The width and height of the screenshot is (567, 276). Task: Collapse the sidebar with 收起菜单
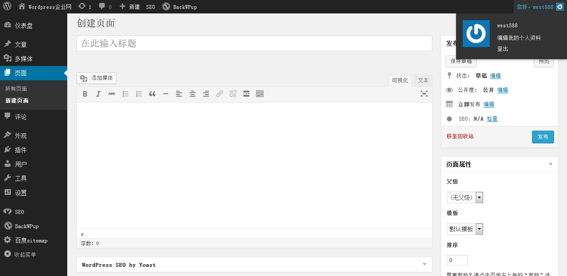pyautogui.click(x=34, y=255)
